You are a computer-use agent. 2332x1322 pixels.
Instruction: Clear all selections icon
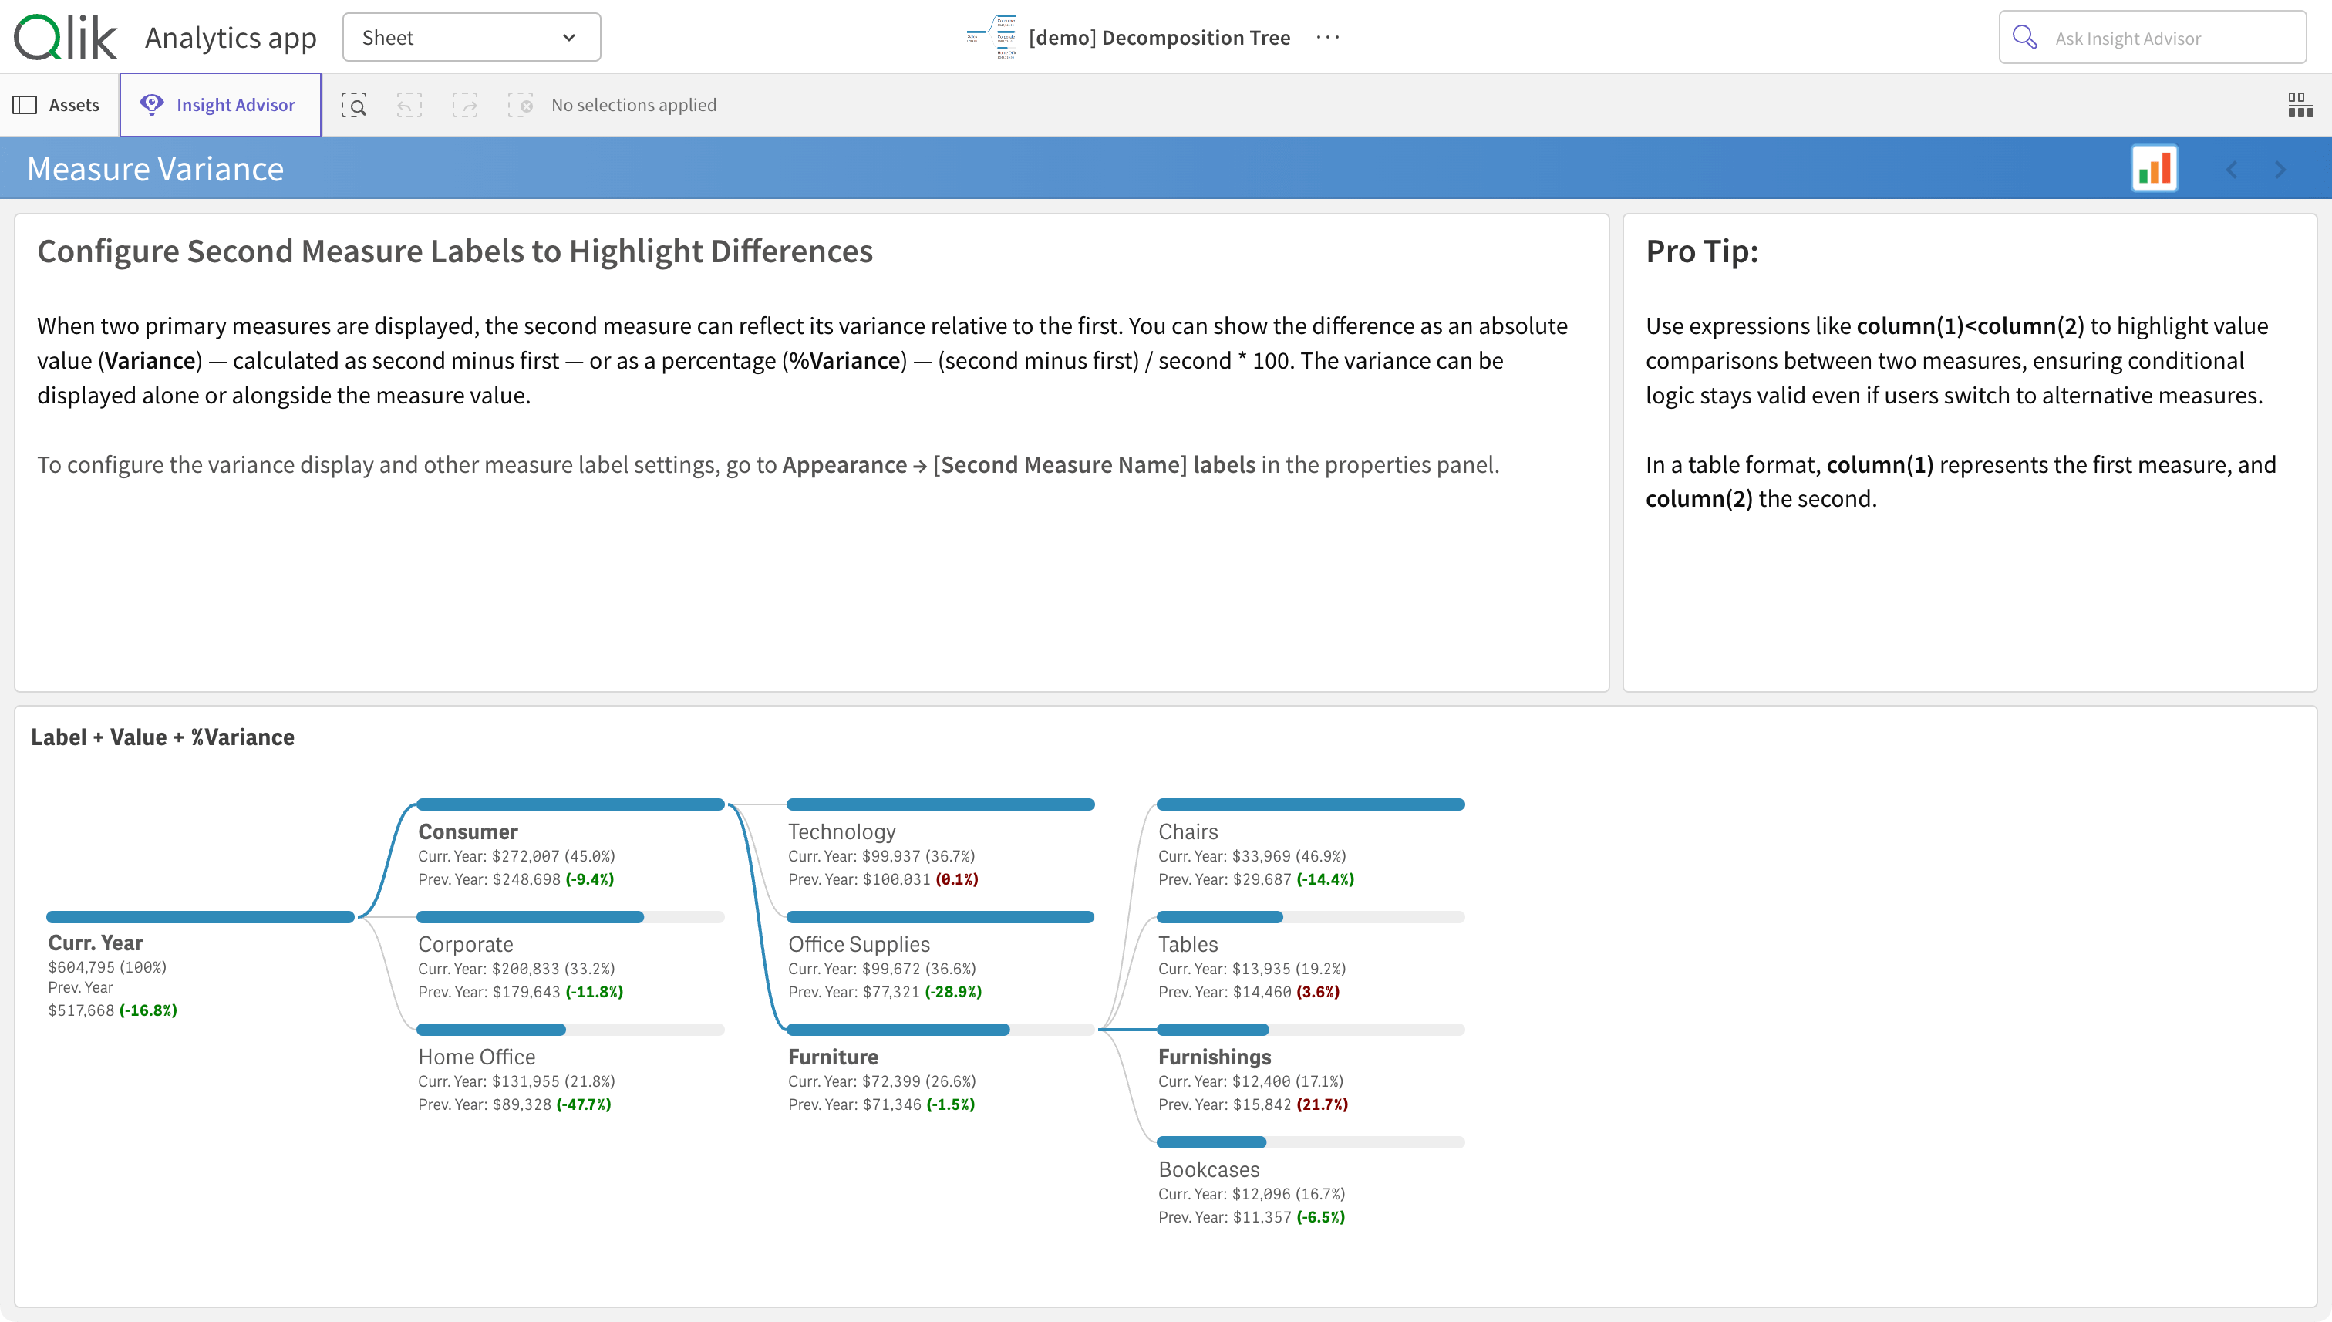[x=520, y=106]
